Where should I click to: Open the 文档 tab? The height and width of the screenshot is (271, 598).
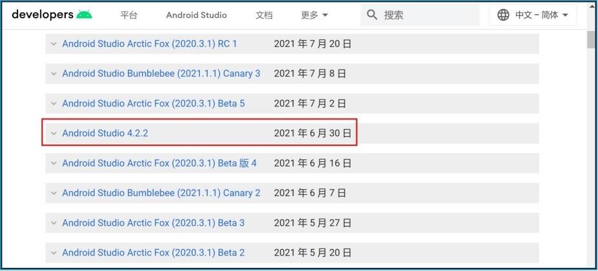264,15
